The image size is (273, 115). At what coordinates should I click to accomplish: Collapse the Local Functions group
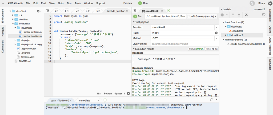(224, 22)
